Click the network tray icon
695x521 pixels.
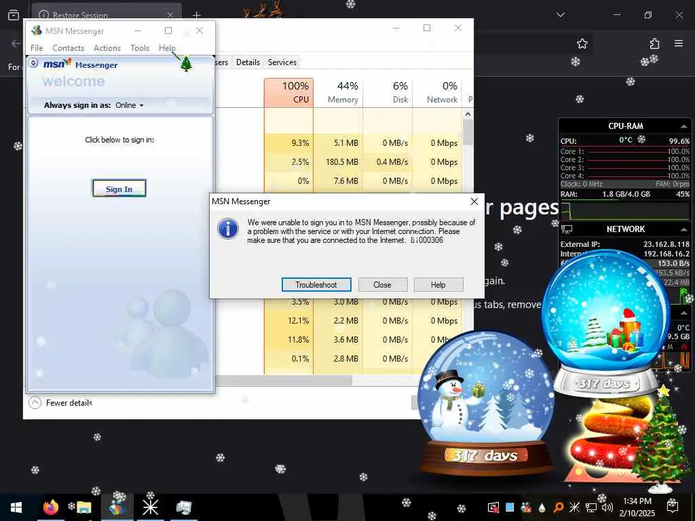(x=591, y=507)
